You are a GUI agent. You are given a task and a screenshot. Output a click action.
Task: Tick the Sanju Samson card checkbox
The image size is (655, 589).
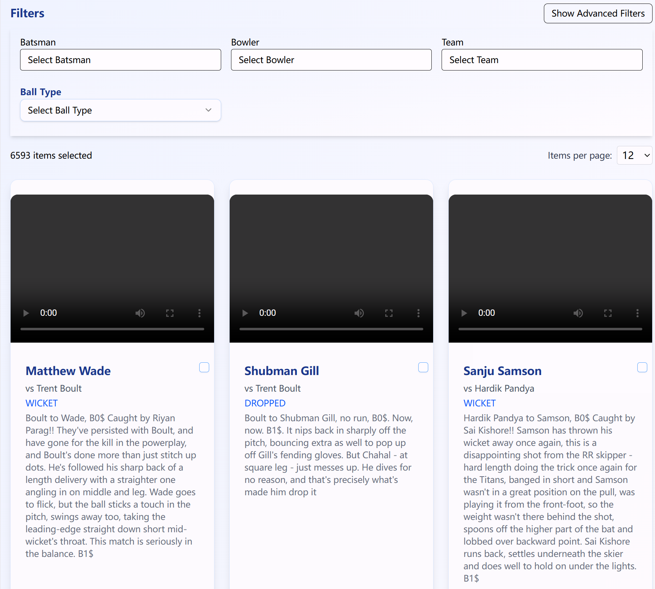point(642,367)
